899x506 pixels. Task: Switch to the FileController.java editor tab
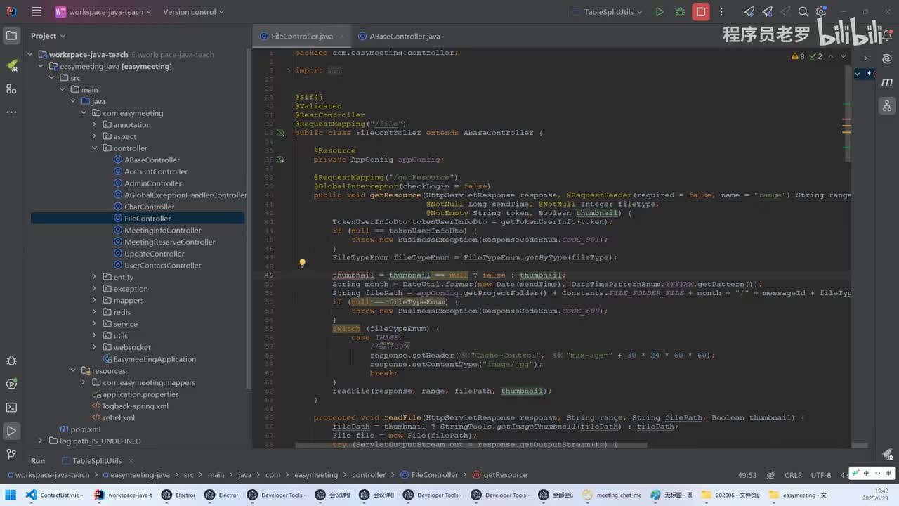pos(302,37)
